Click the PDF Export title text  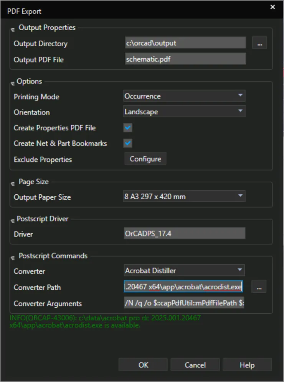24,11
